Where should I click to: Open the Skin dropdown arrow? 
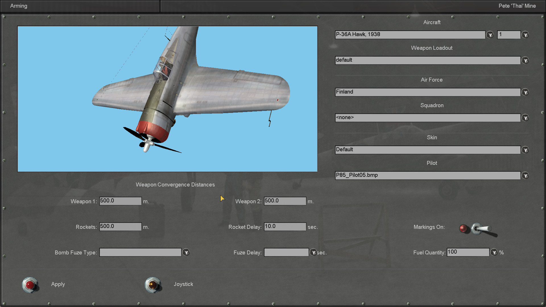coord(525,150)
